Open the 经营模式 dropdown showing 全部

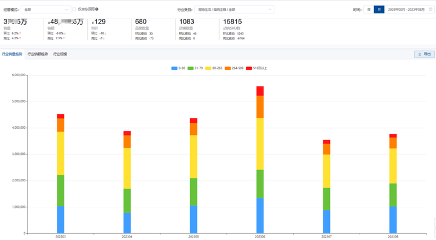(45, 10)
